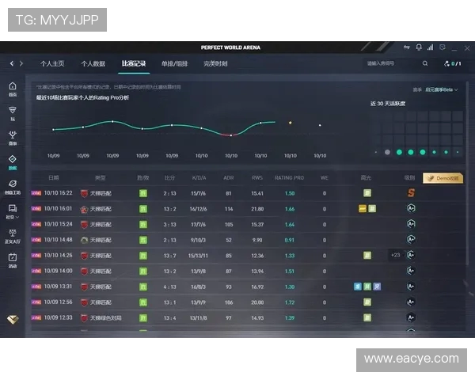Click the grey dot in 30-day activity
This screenshot has width=475, height=380.
387,152
